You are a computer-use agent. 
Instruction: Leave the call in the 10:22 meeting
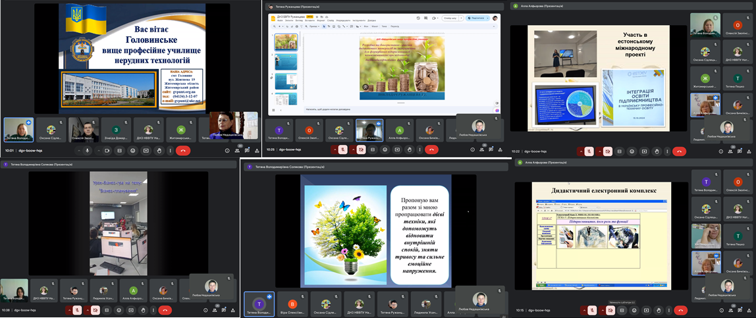[x=680, y=151]
